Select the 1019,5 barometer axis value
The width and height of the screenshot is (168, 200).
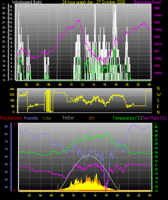(x=158, y=15)
